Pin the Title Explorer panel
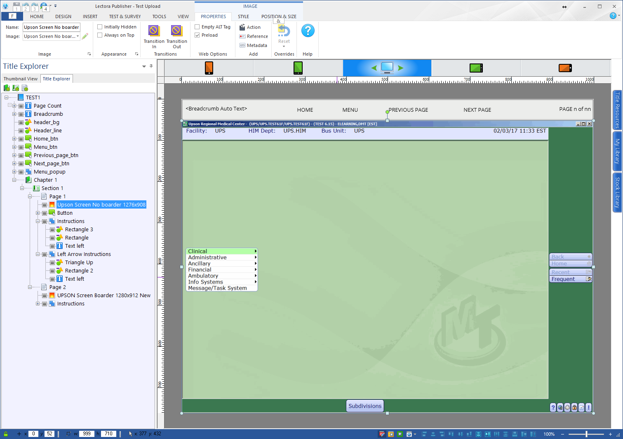The width and height of the screenshot is (623, 439). tap(151, 66)
